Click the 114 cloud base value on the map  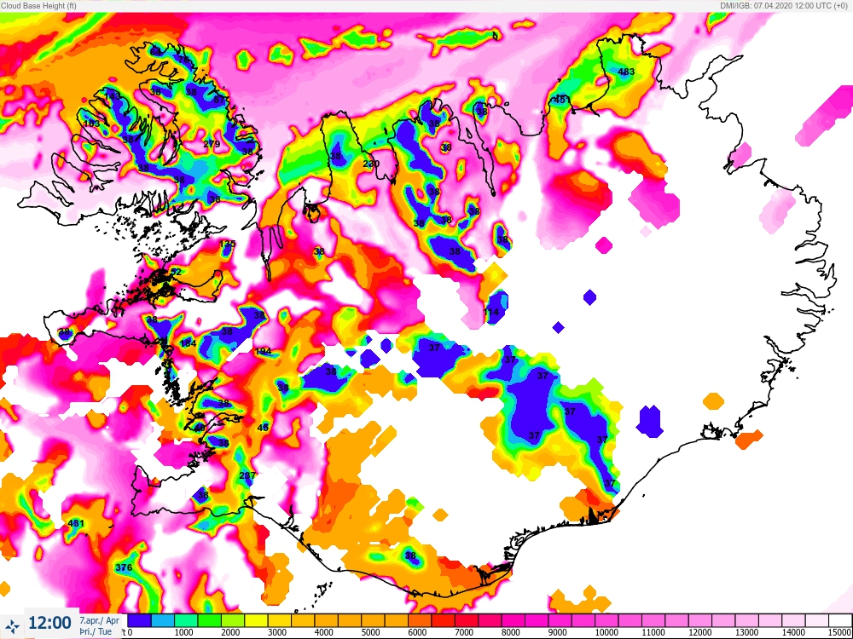(490, 312)
